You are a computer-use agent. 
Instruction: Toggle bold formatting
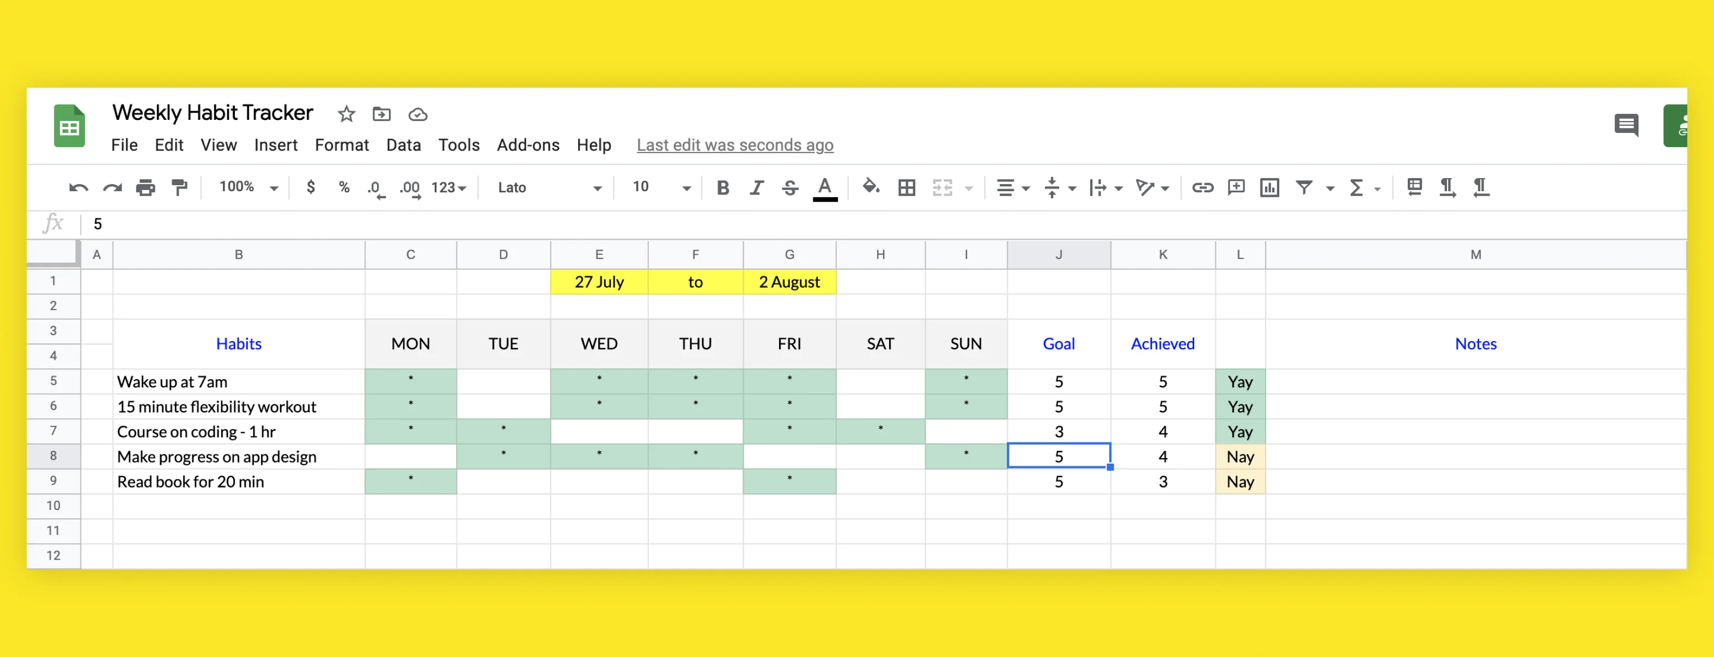click(722, 188)
